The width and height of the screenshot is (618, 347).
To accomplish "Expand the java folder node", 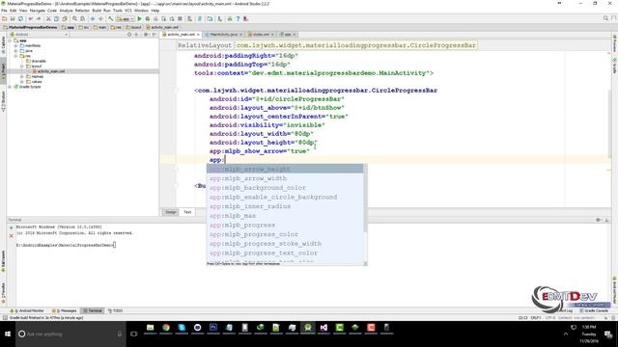I will 16,51.
